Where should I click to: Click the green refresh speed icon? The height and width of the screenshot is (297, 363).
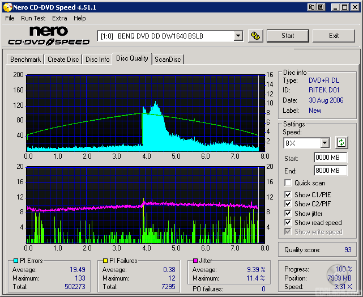341,142
